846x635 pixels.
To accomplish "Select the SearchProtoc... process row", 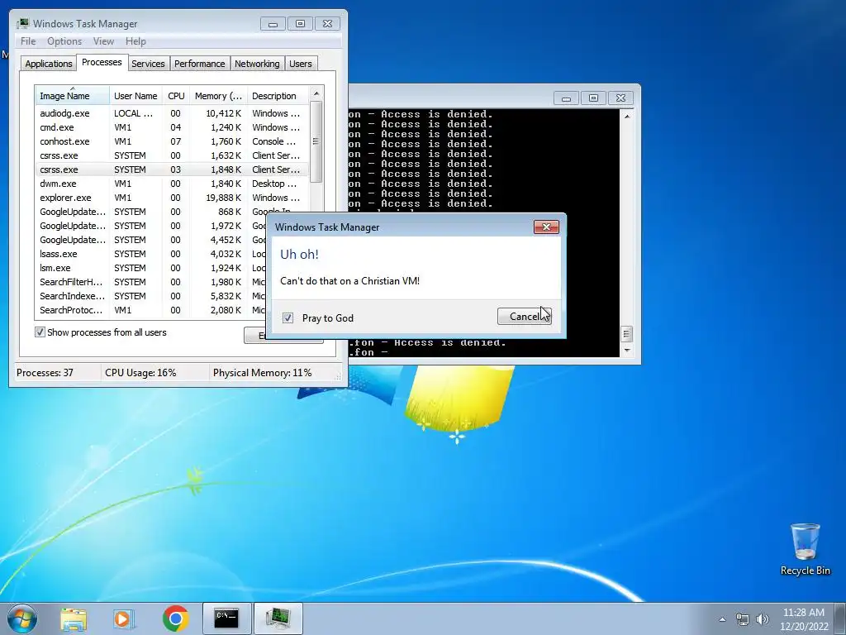I will (x=151, y=310).
